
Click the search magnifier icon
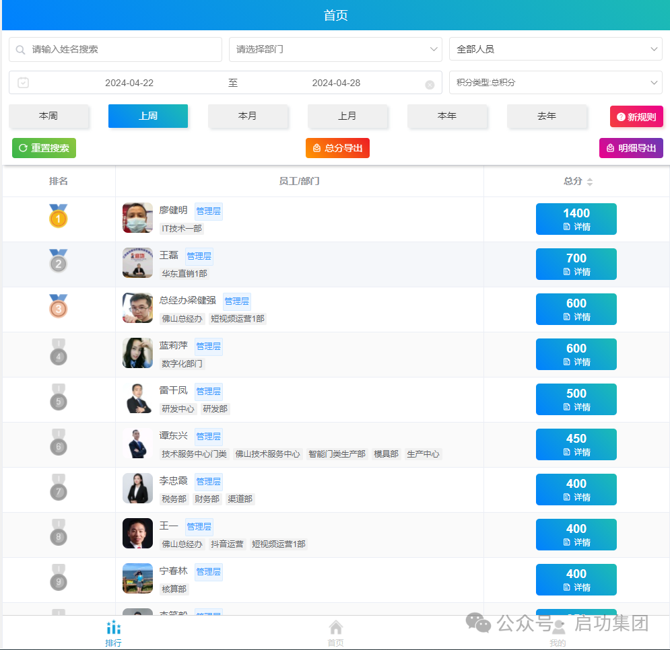[x=21, y=50]
